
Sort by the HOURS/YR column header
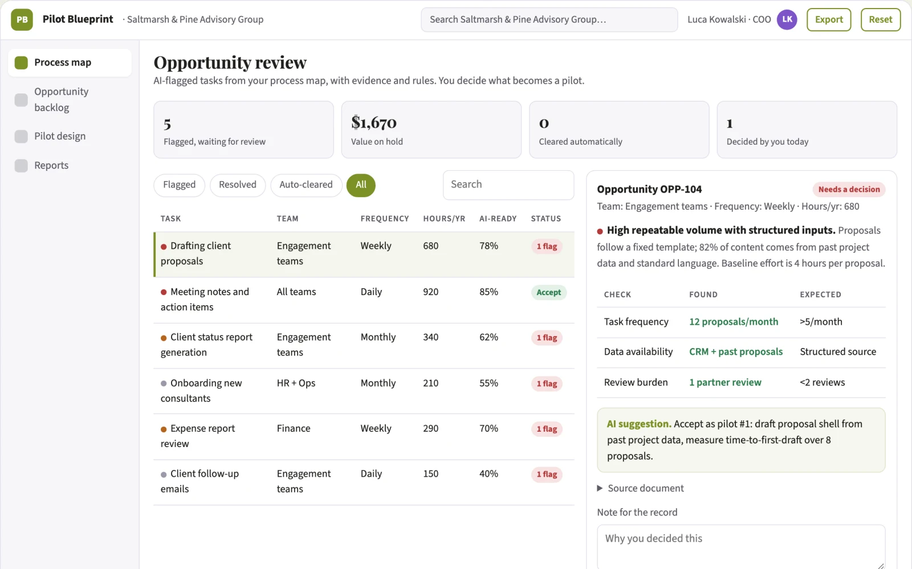tap(444, 219)
